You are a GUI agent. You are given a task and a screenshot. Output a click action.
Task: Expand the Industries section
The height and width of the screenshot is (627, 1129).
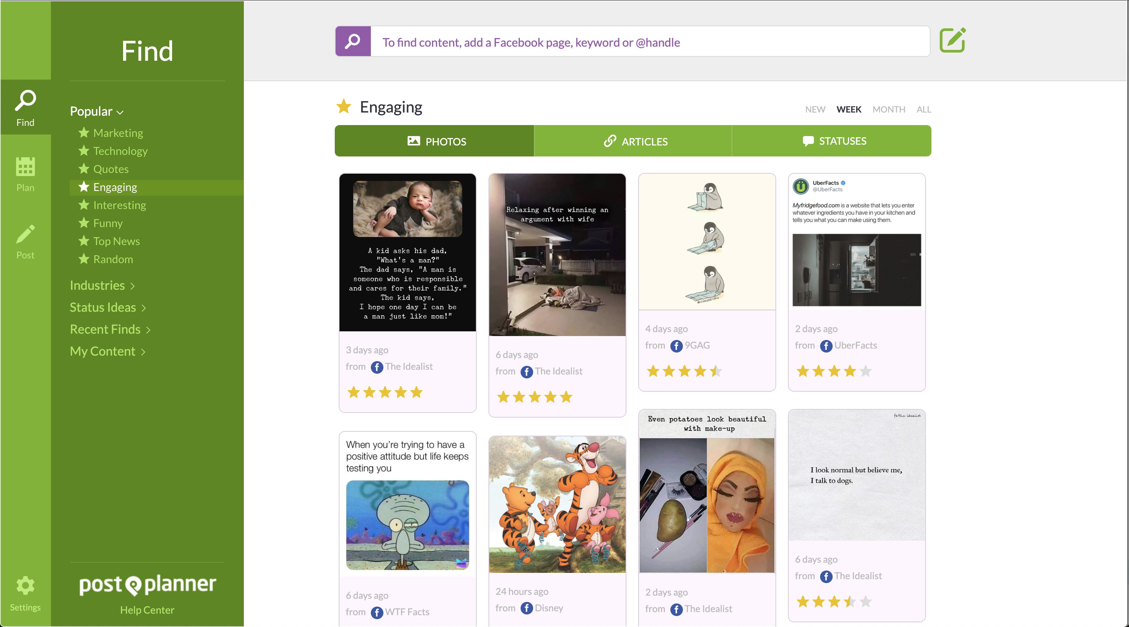click(103, 285)
